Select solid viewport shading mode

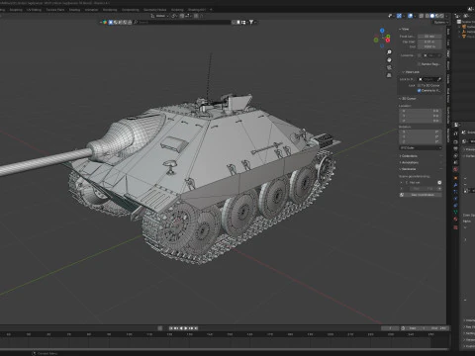(x=432, y=16)
